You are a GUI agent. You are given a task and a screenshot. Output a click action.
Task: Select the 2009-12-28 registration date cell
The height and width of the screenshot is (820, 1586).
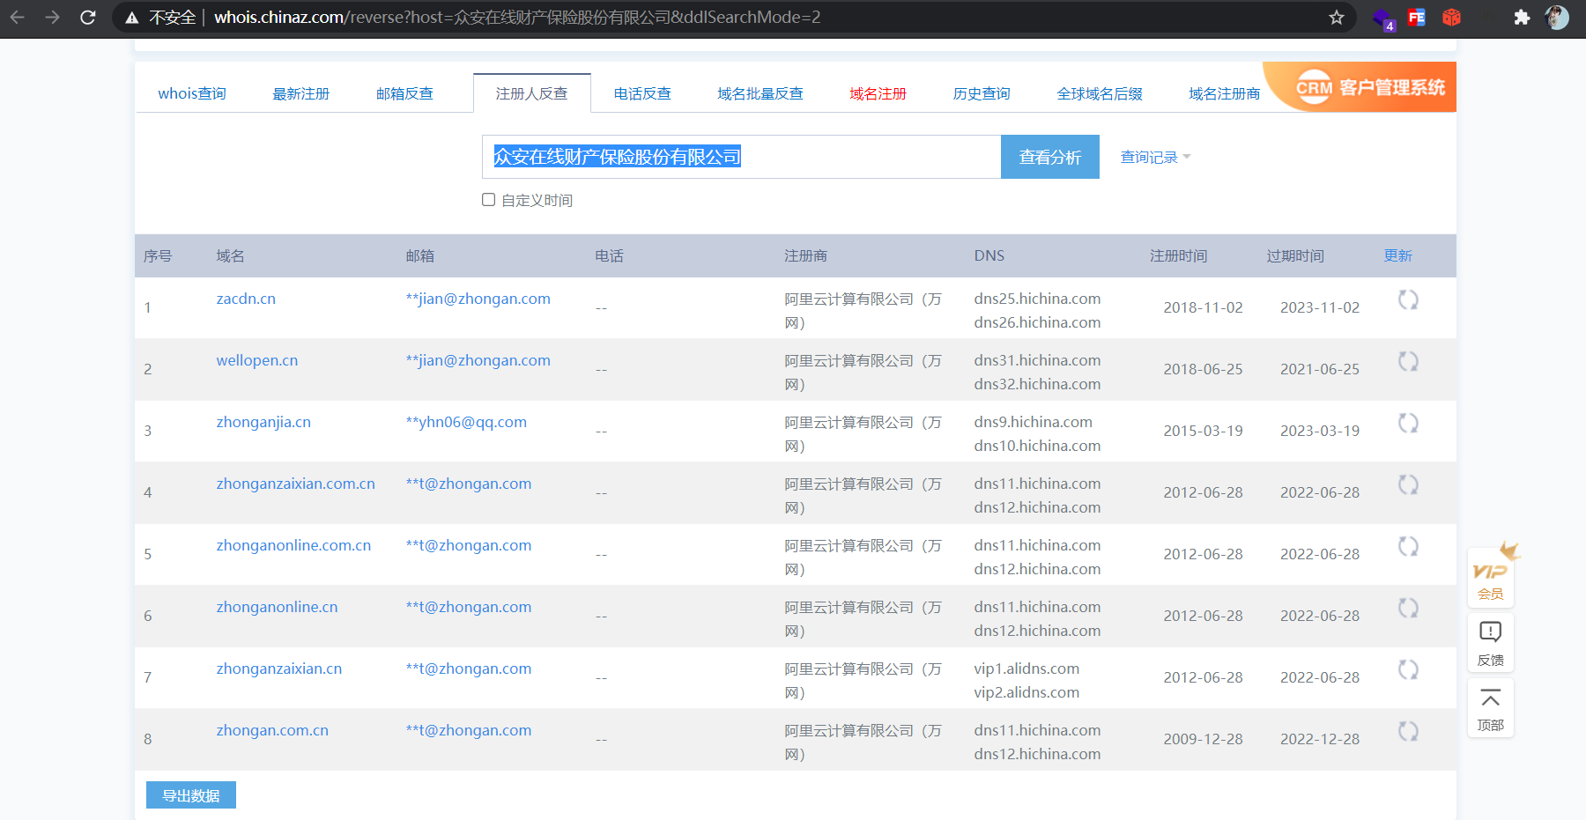click(1203, 740)
